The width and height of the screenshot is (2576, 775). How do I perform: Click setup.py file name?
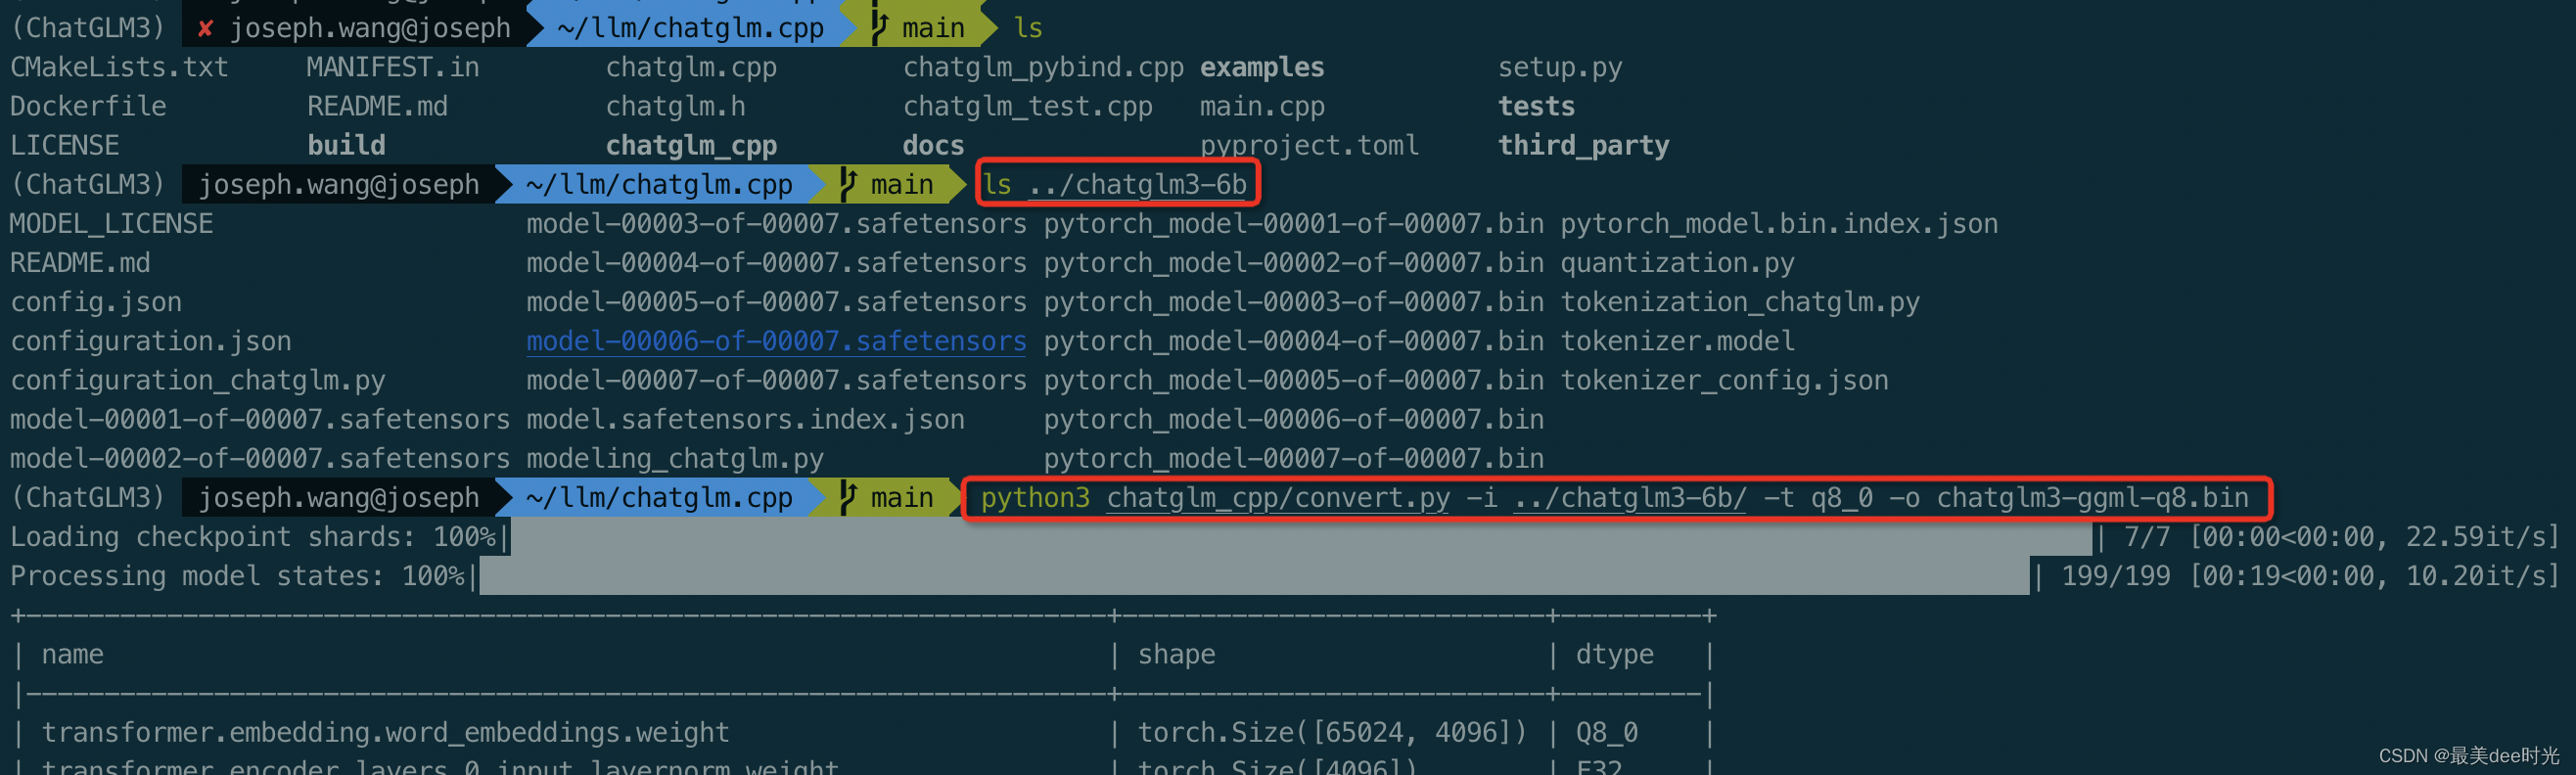point(1560,67)
